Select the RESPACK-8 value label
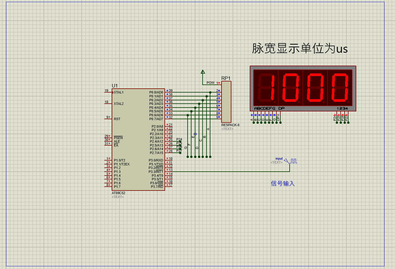The height and width of the screenshot is (269, 395). coord(231,125)
